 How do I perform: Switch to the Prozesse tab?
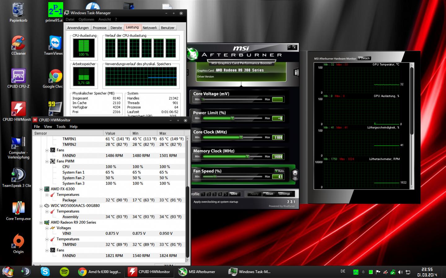coord(99,28)
